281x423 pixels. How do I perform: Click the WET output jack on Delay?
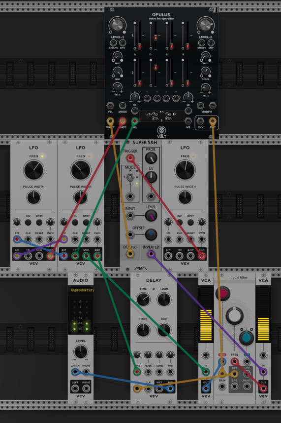coord(159,388)
